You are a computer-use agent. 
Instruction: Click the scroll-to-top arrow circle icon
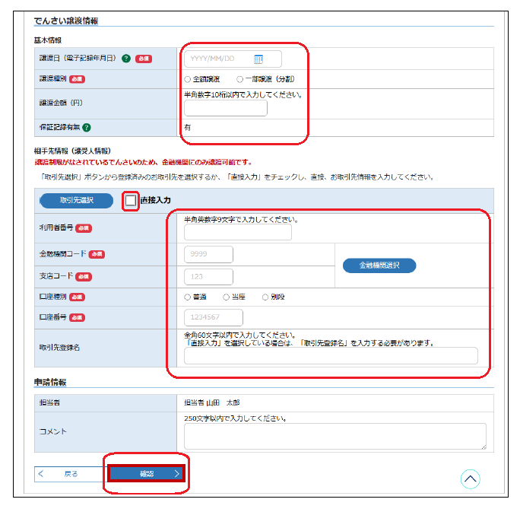click(x=471, y=479)
